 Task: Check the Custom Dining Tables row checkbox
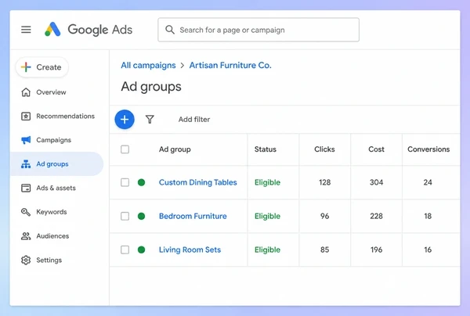[125, 182]
